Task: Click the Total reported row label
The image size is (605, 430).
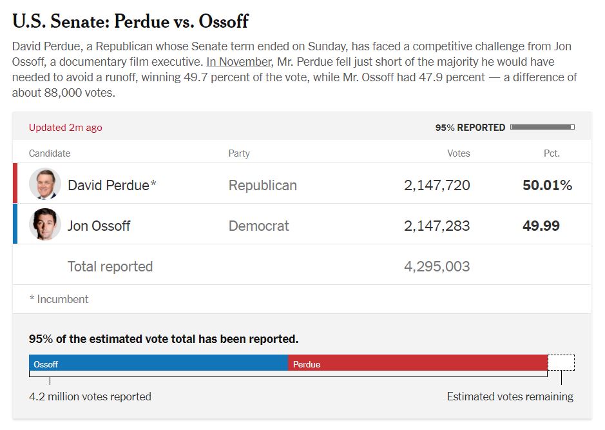Action: pyautogui.click(x=110, y=266)
